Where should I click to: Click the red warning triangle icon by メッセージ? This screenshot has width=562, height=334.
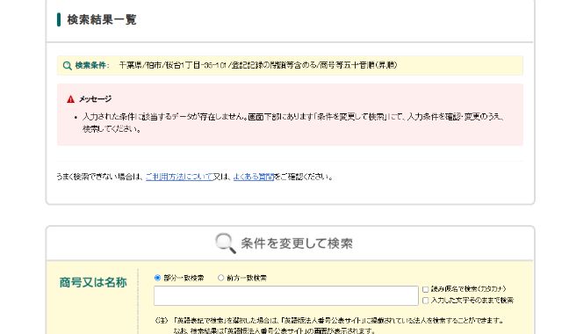[70, 99]
